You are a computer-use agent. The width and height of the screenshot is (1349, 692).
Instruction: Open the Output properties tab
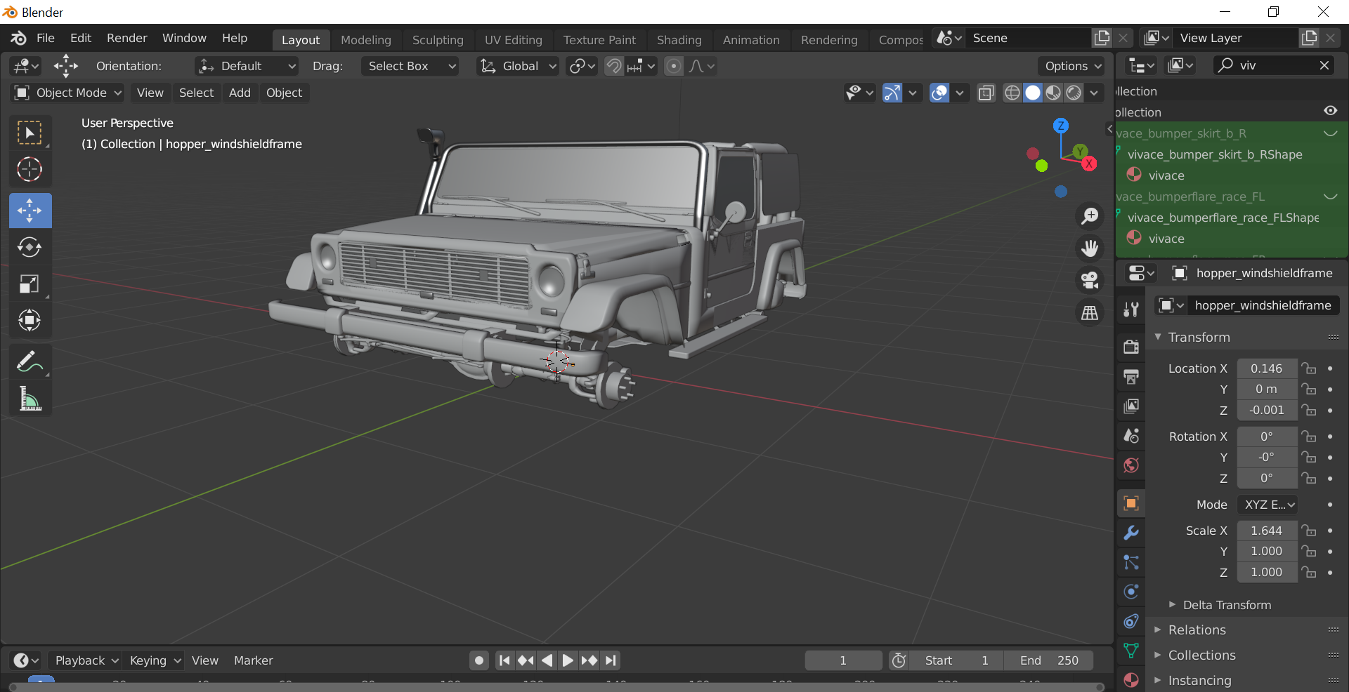pos(1131,376)
